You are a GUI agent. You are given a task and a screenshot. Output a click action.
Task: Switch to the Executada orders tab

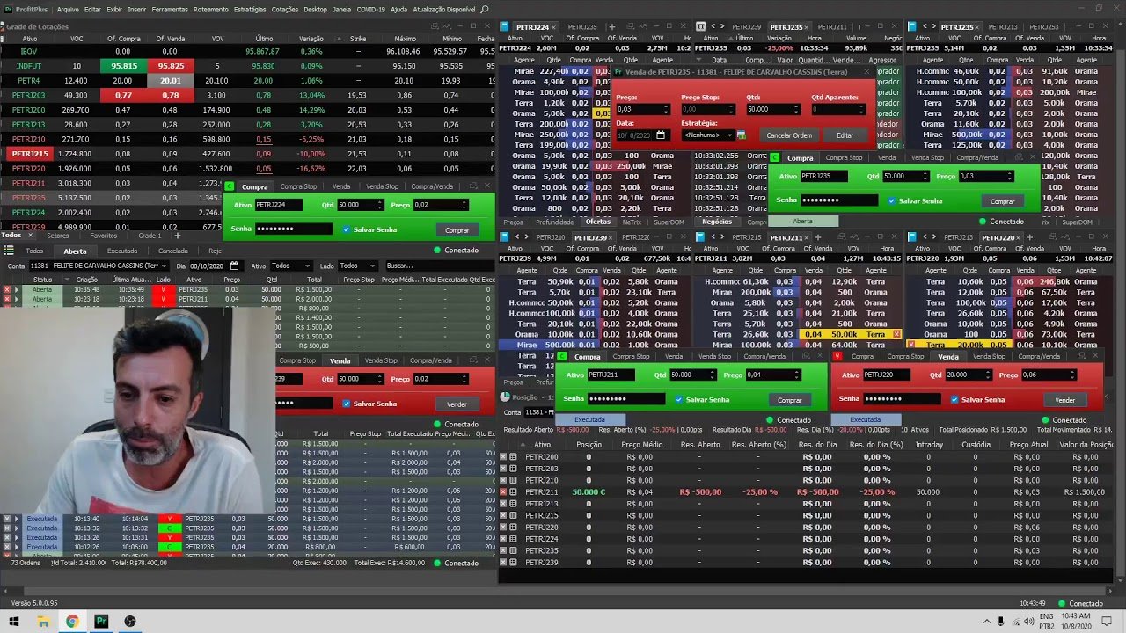[121, 251]
